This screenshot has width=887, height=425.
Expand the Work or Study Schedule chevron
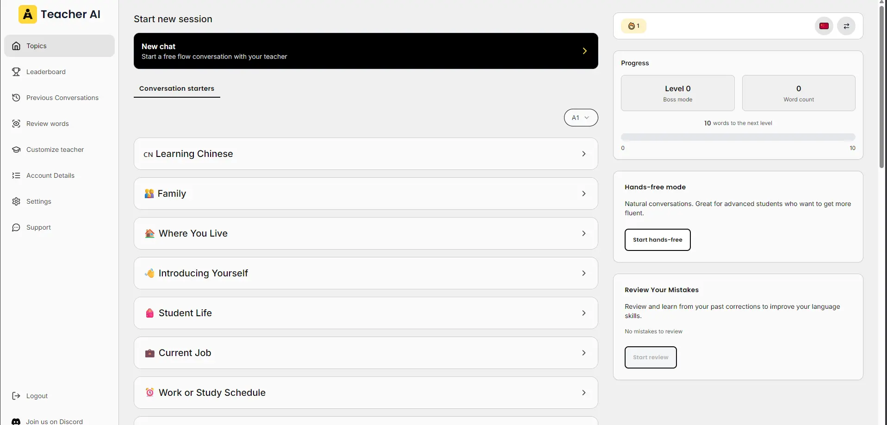coord(584,393)
